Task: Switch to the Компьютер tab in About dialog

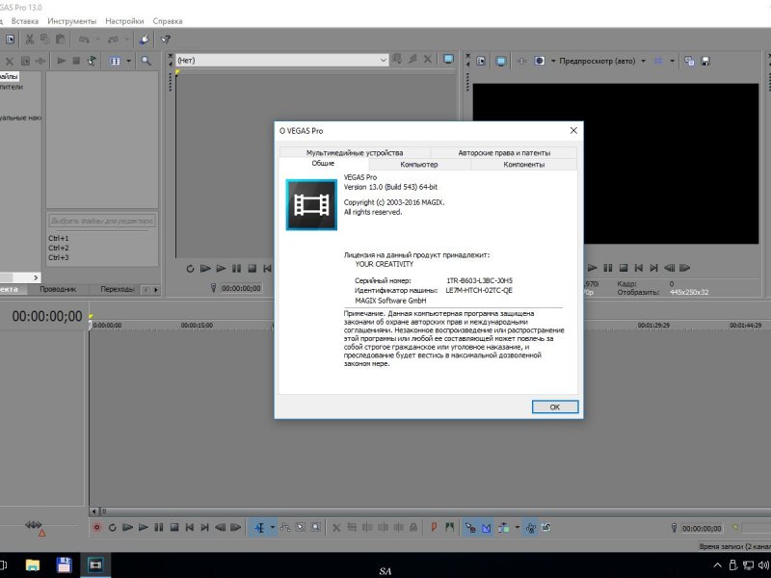Action: [x=419, y=164]
